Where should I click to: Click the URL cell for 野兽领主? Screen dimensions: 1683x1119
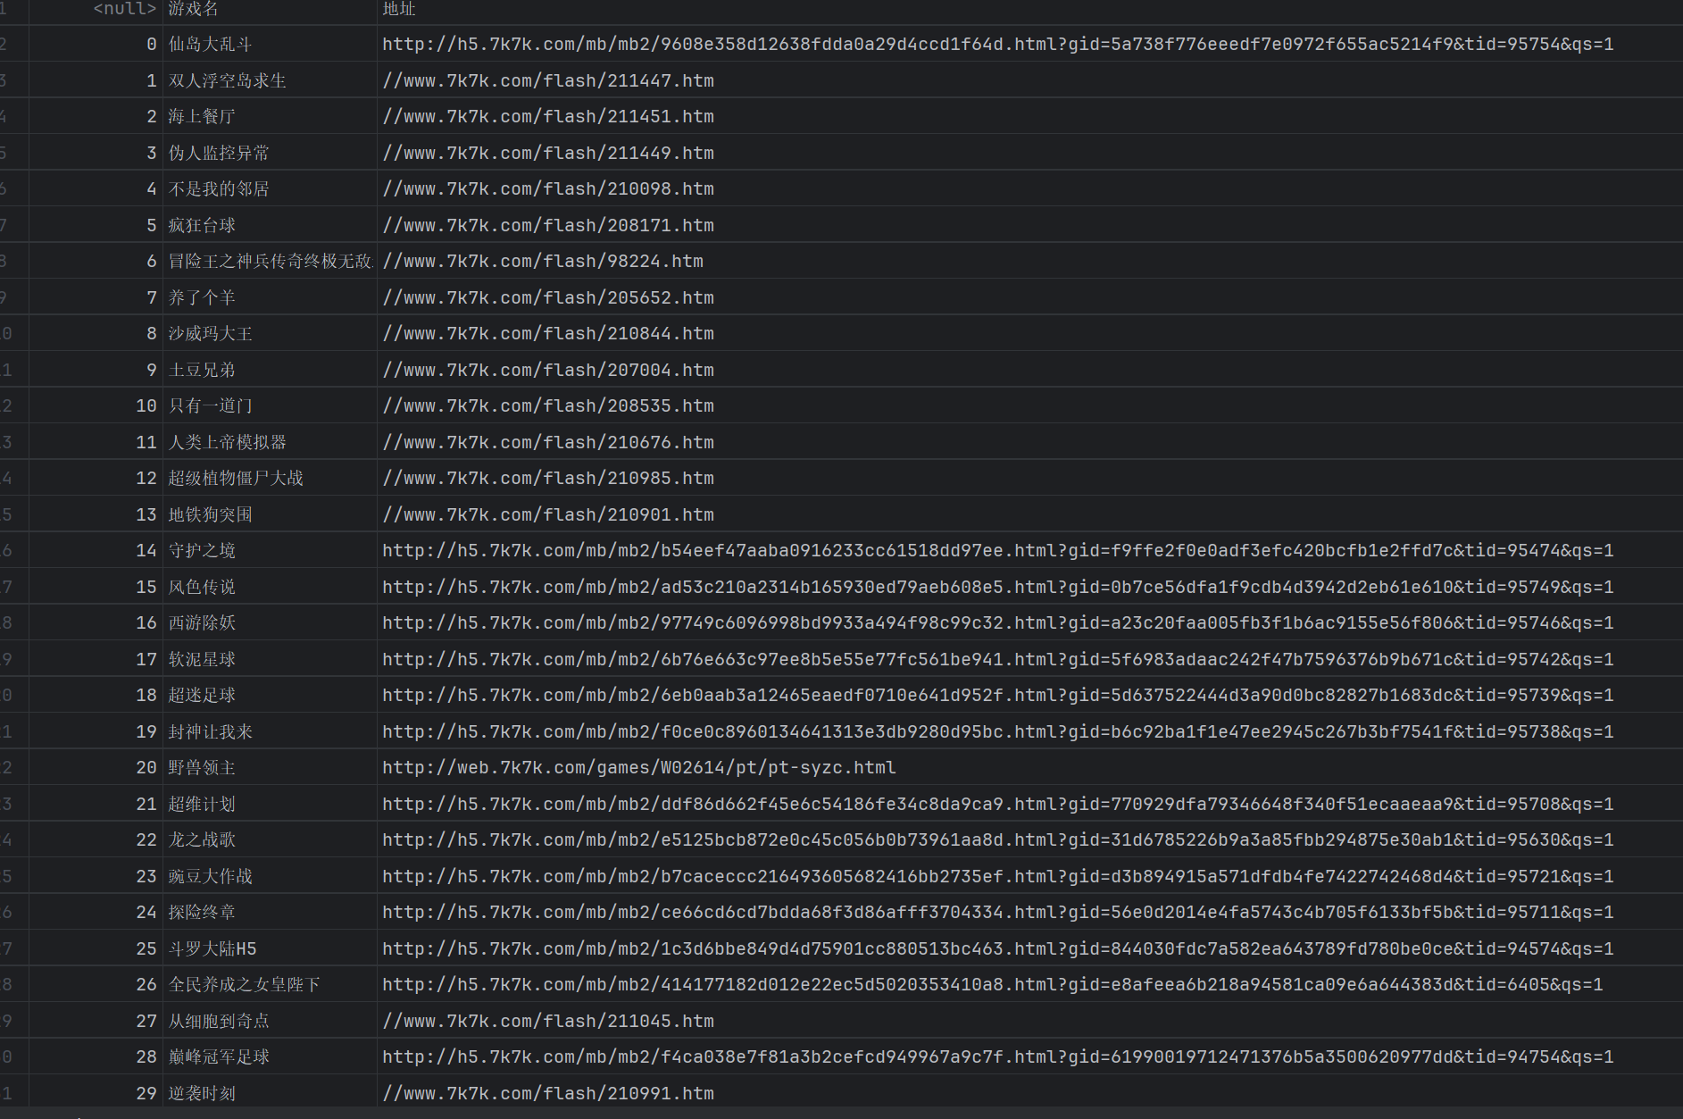638,767
